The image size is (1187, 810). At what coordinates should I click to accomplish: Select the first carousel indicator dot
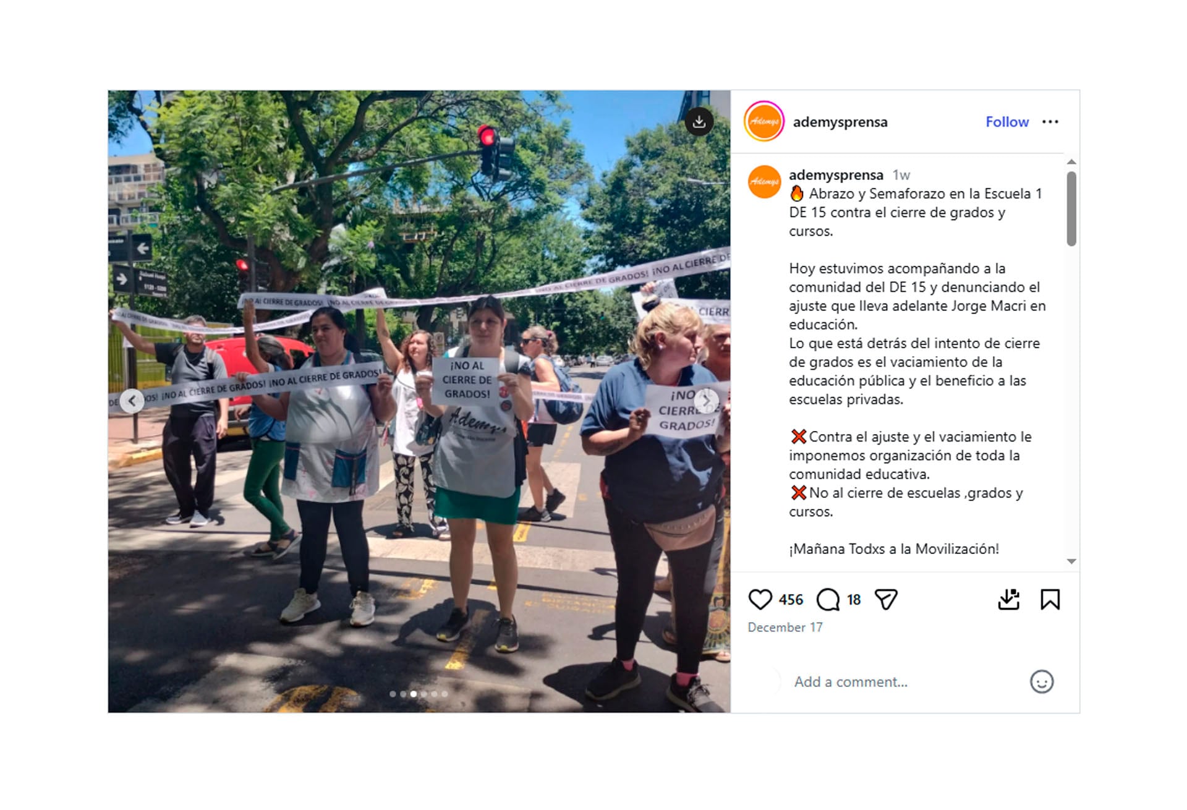tap(393, 694)
